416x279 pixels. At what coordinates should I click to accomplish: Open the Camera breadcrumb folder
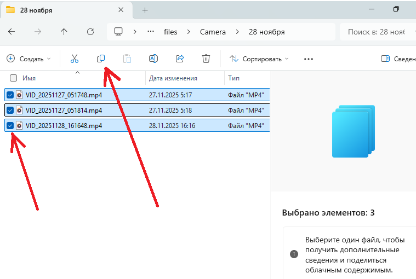[x=213, y=32]
